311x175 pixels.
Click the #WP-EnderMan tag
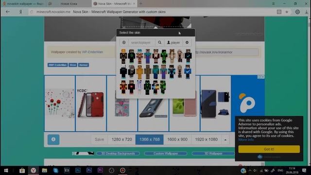click(x=57, y=65)
